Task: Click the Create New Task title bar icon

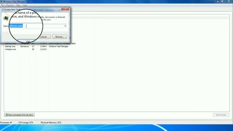Action: pos(3,10)
